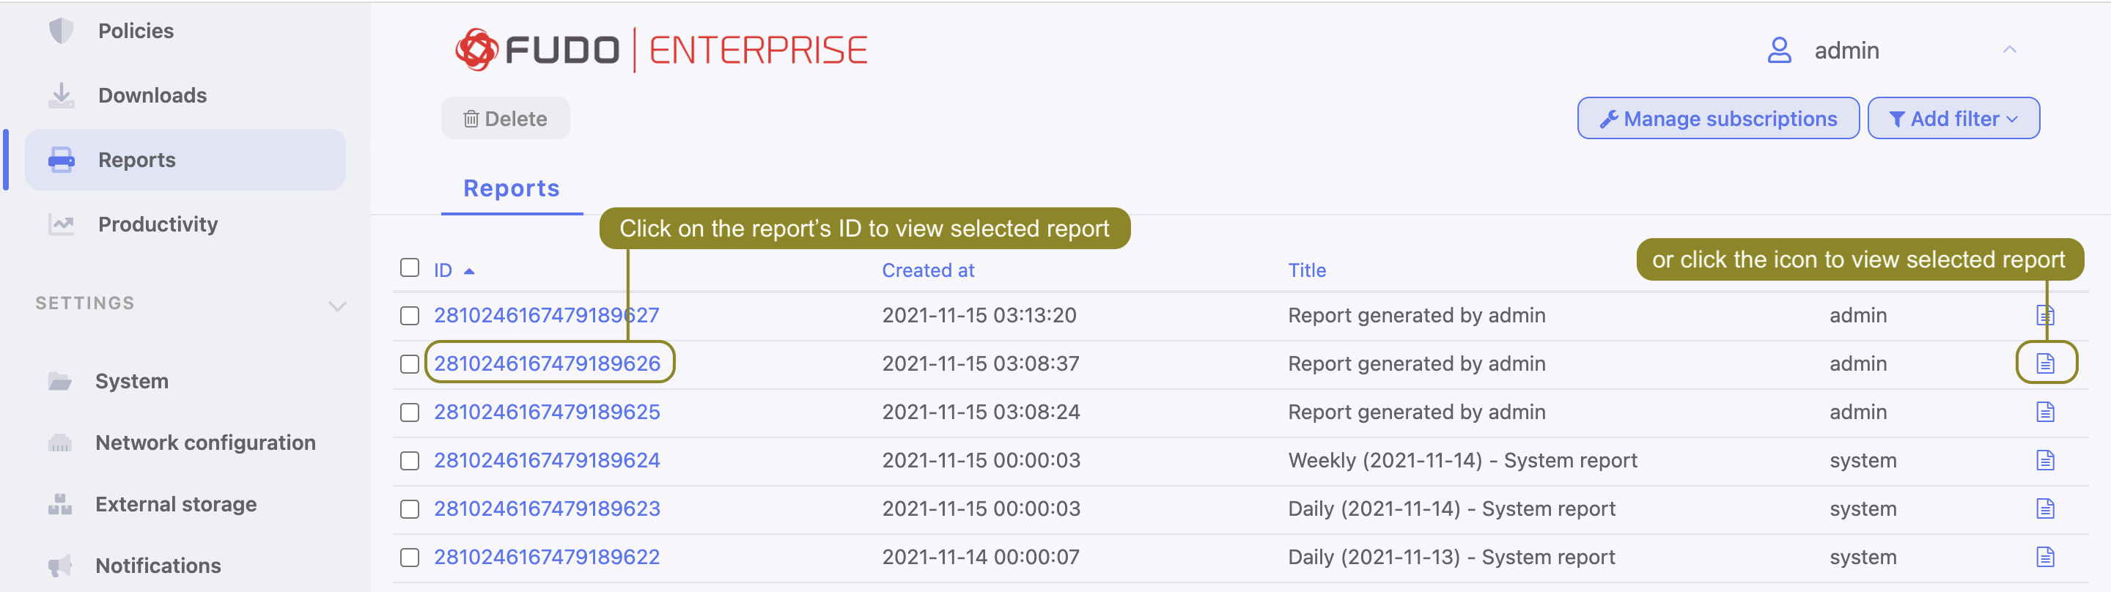Click view icon for report 2810246167479189626

click(2044, 363)
